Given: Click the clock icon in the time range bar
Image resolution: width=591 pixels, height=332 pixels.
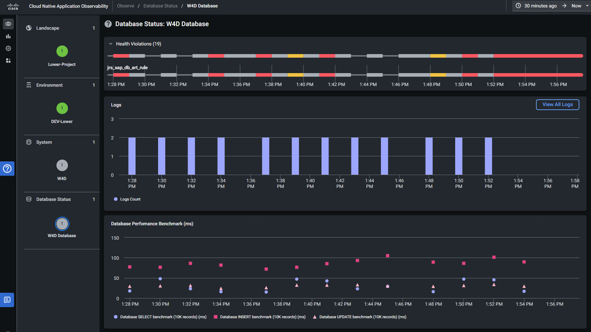Looking at the screenshot, I should 518,6.
